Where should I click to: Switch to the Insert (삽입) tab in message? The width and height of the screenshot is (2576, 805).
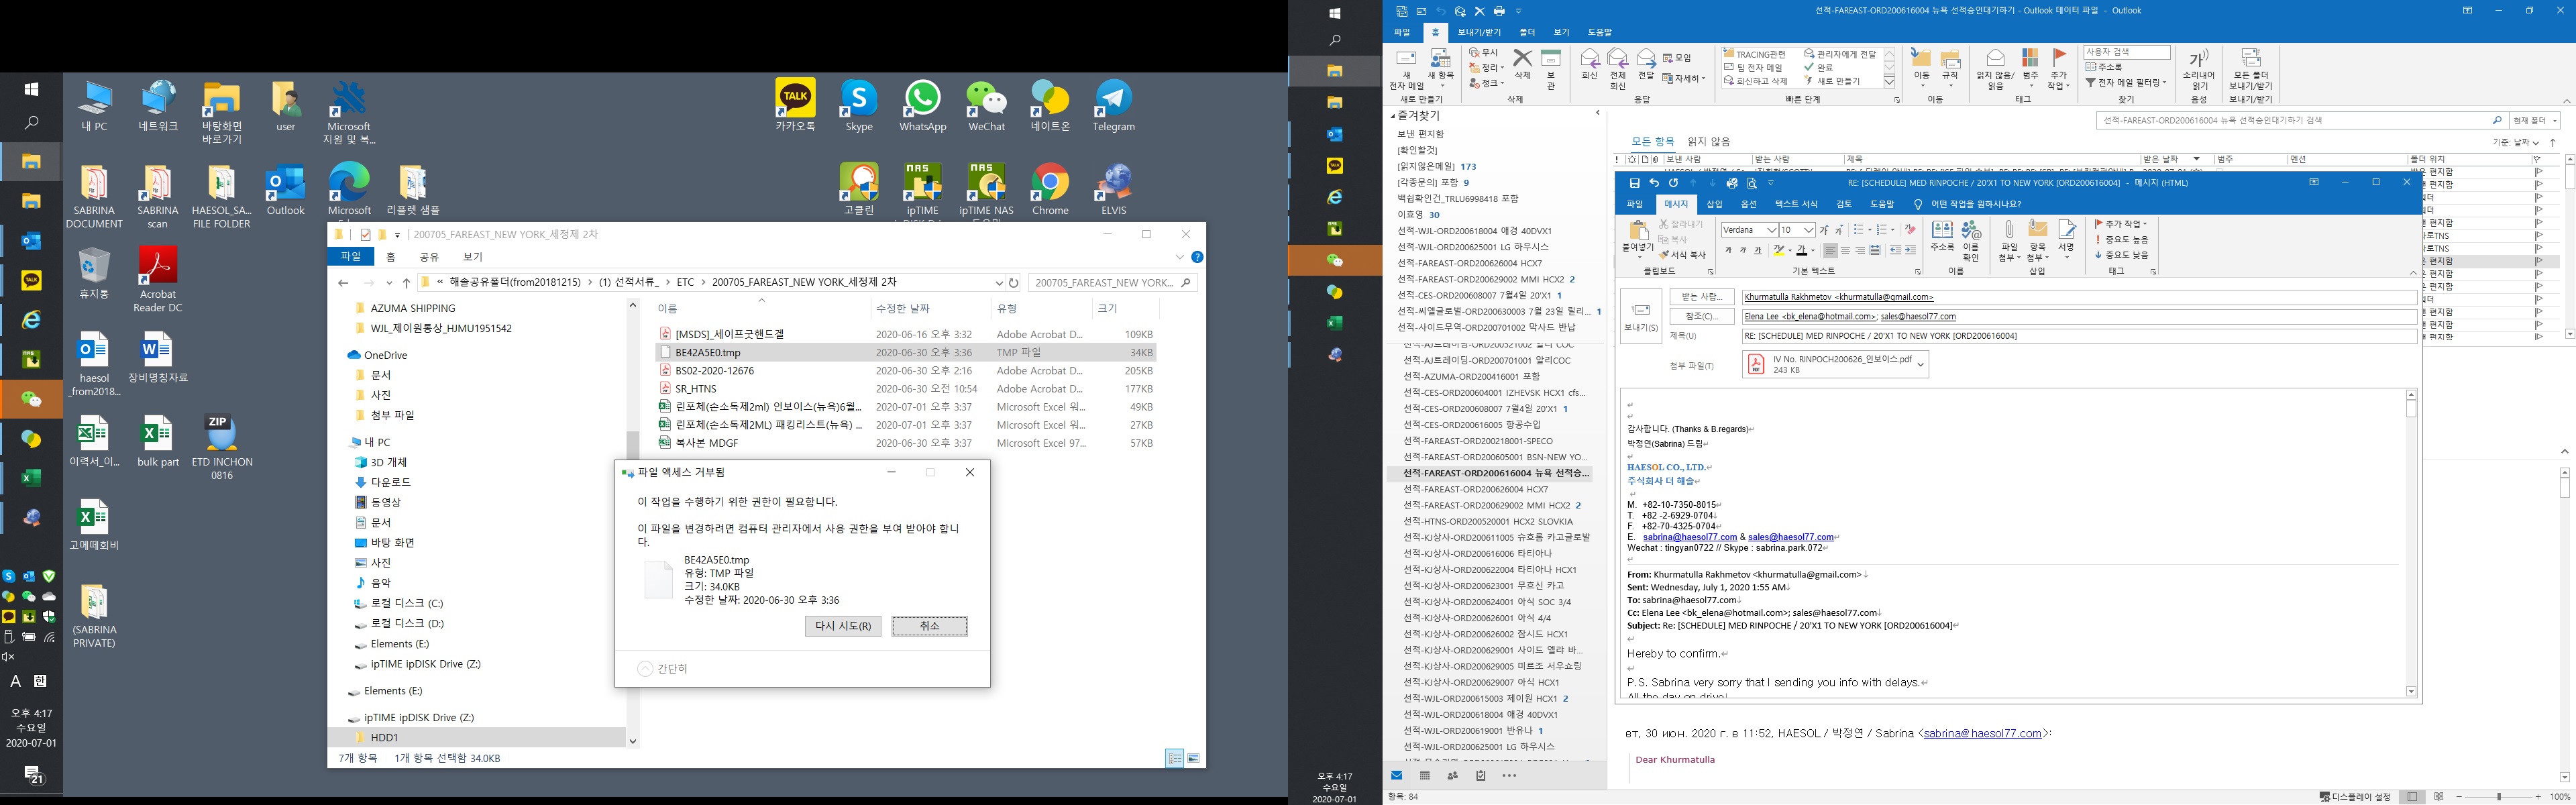click(x=1714, y=204)
